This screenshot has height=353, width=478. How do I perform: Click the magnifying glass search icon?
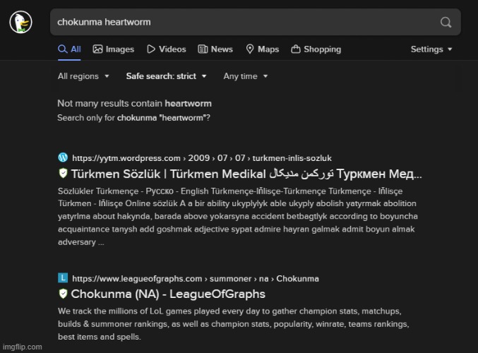tap(446, 23)
